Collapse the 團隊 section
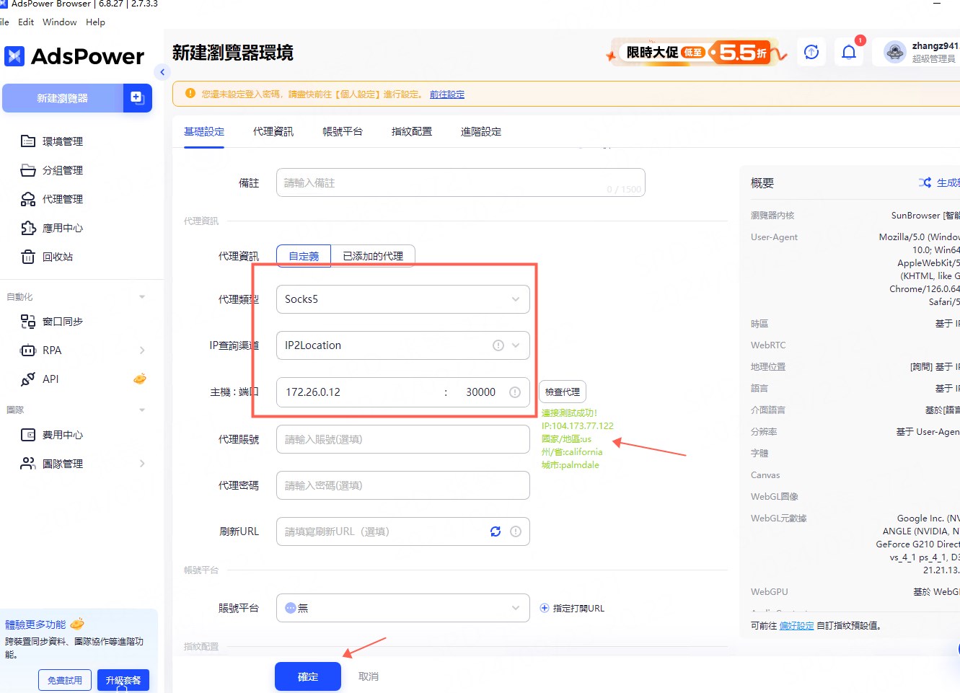This screenshot has height=693, width=960. coord(142,410)
